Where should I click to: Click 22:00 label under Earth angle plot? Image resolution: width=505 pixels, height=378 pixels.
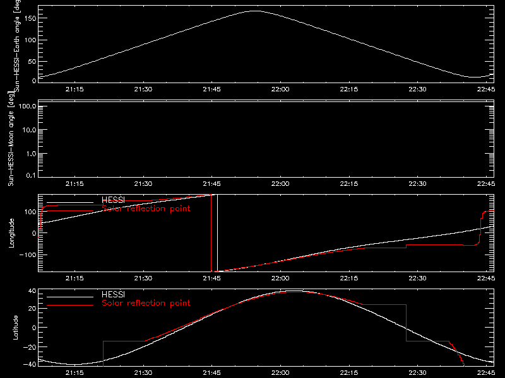pos(280,89)
